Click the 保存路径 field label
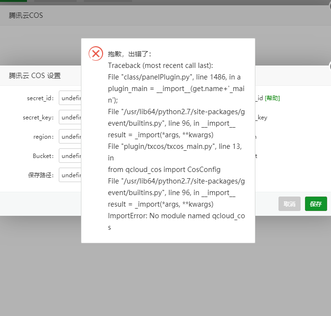This screenshot has height=316, width=331. coord(41,175)
